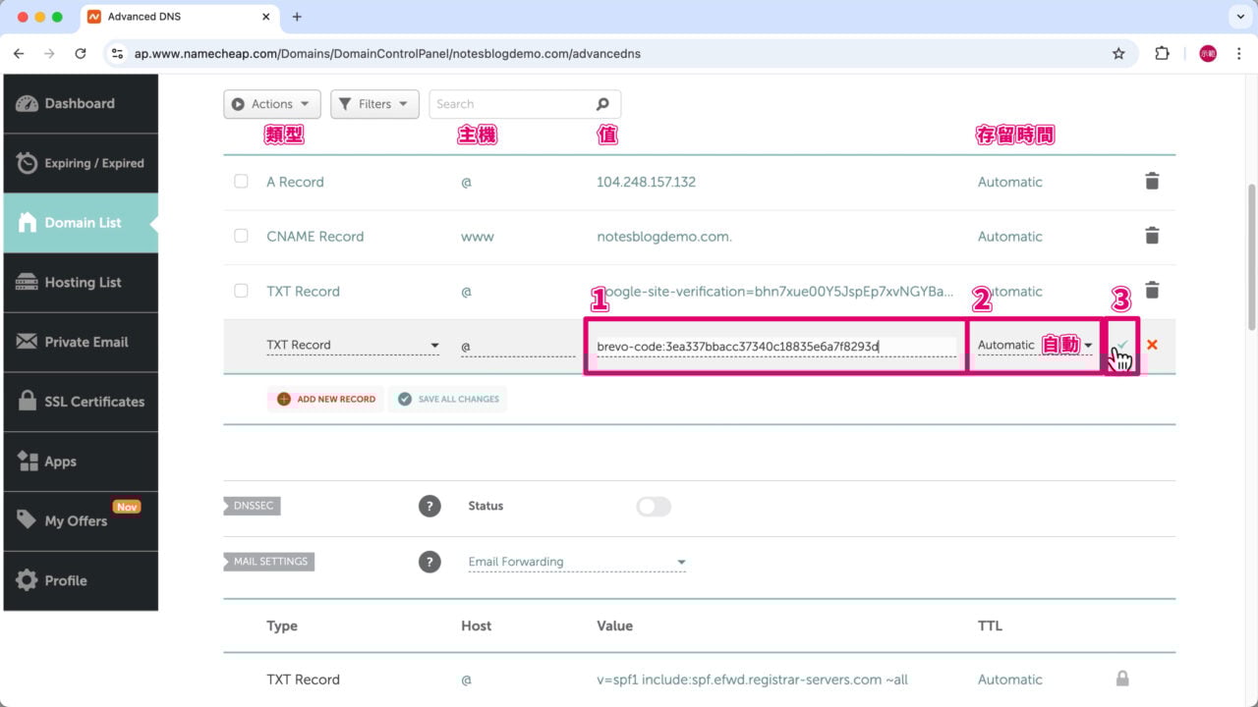Click the help question mark next to DNSSEC
This screenshot has height=707, width=1258.
[429, 506]
